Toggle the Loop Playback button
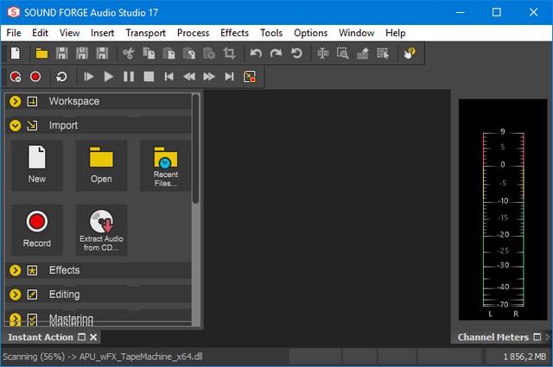The height and width of the screenshot is (367, 553). click(61, 77)
